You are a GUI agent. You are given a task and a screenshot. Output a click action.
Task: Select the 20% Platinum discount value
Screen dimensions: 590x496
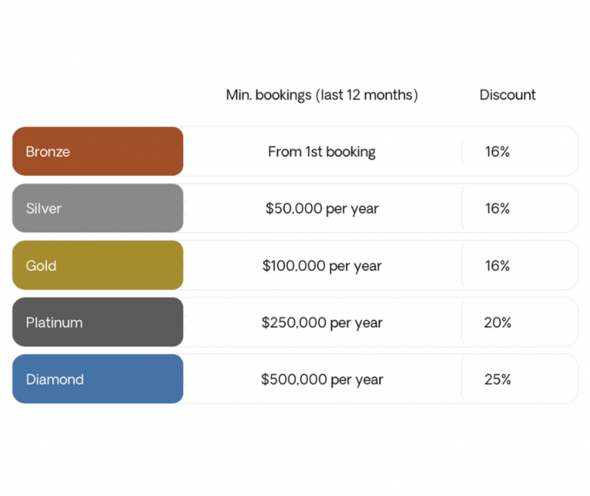(x=498, y=323)
